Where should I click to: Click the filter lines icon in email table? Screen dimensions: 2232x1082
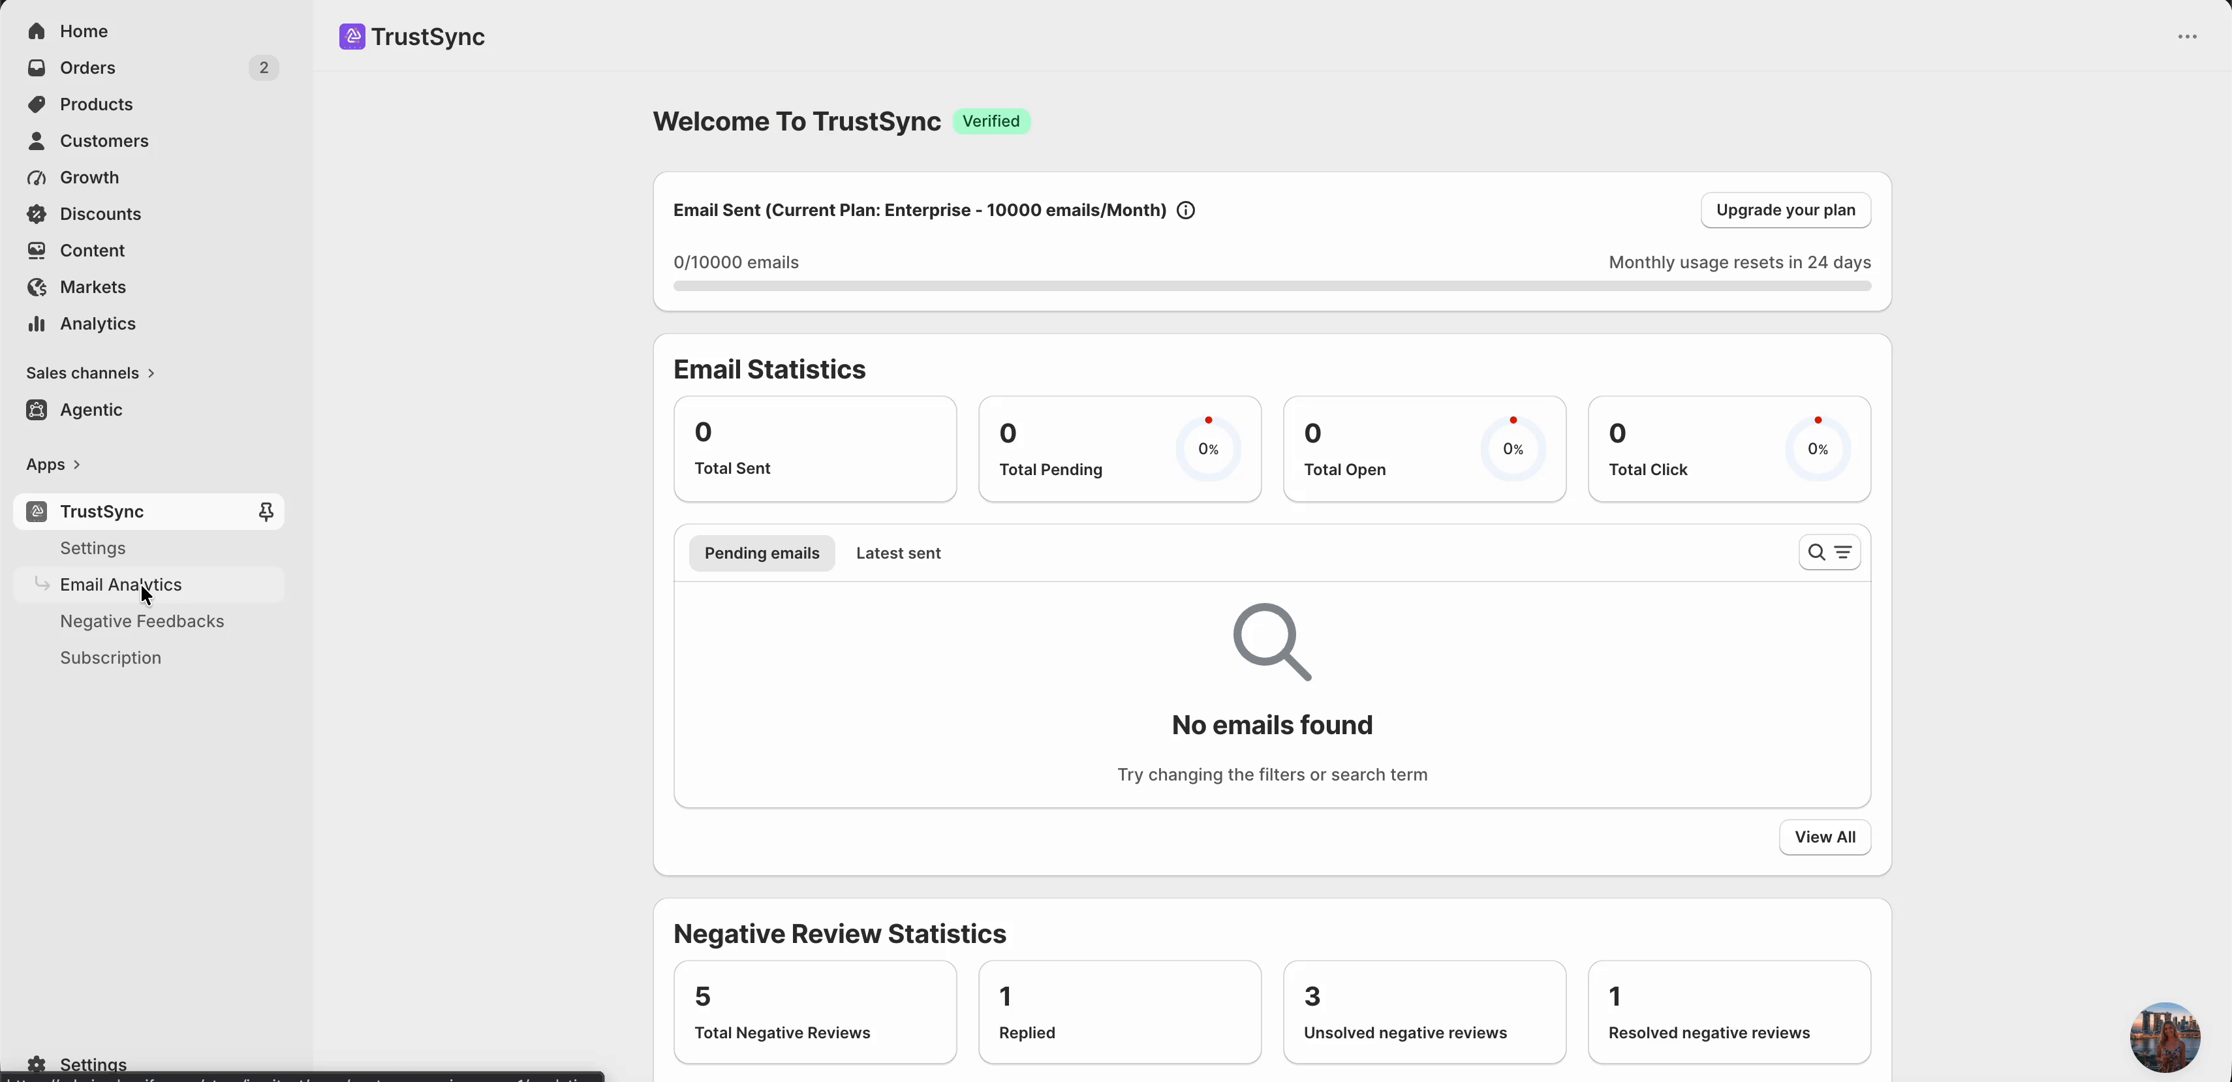point(1843,553)
